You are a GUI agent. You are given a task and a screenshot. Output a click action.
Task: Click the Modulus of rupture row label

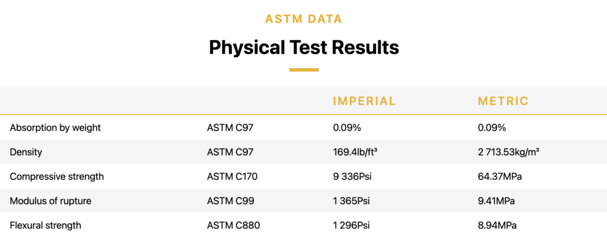click(51, 201)
